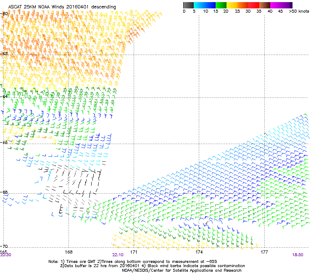
Task: Select the cyan-to-blue 5-15 knots legend segment
Action: point(205,5)
